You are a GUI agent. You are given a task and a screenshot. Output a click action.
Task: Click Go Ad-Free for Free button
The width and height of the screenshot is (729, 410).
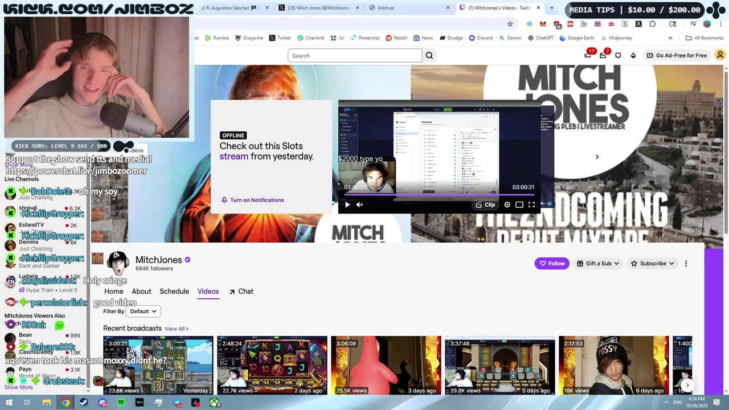[677, 55]
